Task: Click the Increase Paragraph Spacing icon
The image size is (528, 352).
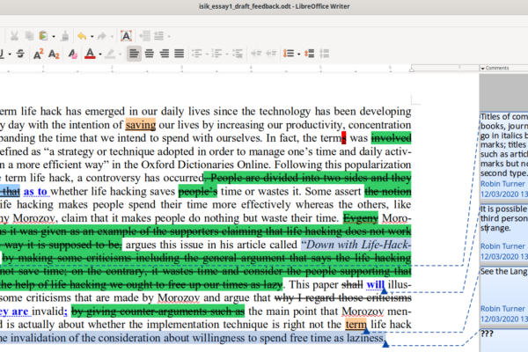Action: 310,54
